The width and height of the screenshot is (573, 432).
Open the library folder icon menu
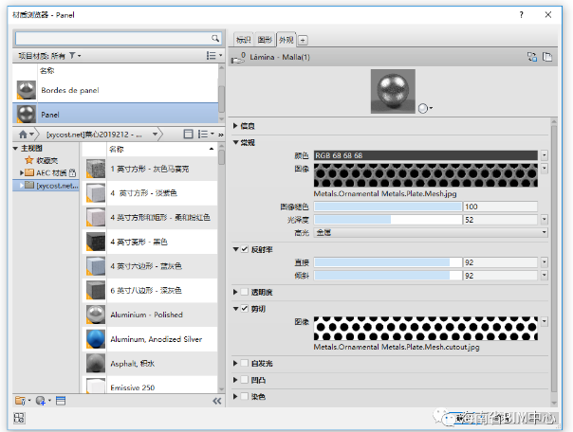21,401
